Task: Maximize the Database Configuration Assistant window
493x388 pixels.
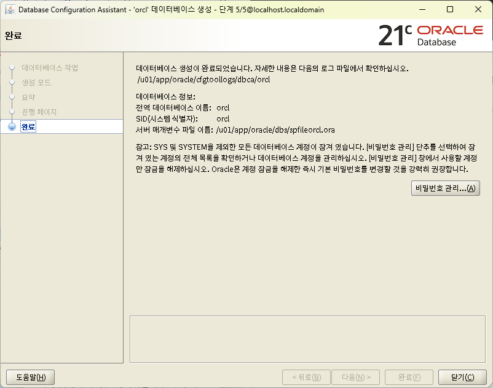Action: [x=450, y=9]
